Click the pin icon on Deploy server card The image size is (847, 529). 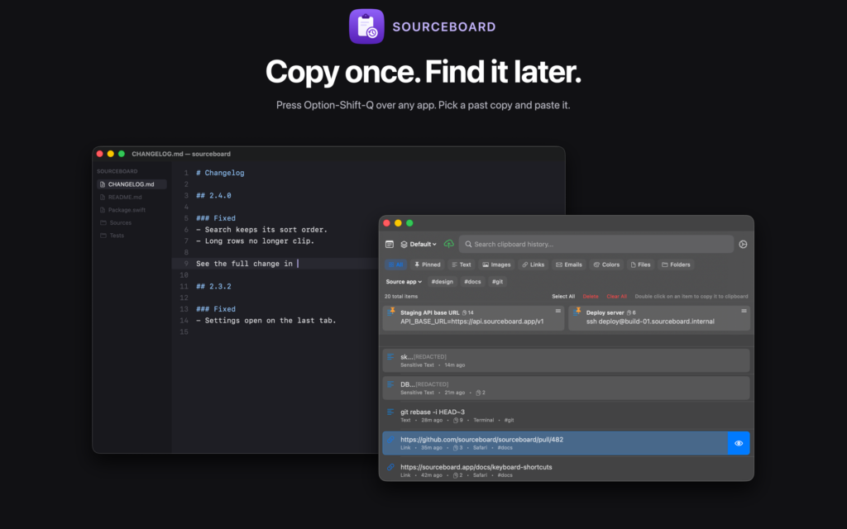pos(578,311)
